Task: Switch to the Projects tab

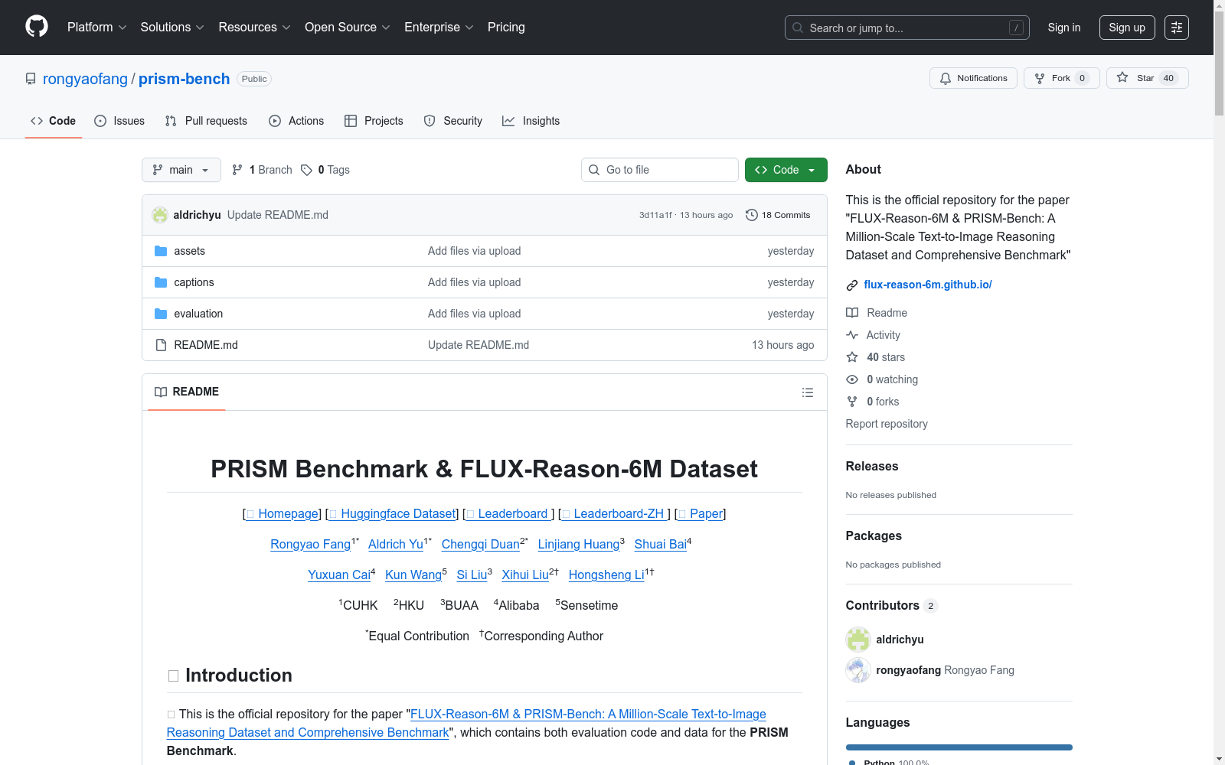Action: point(374,121)
